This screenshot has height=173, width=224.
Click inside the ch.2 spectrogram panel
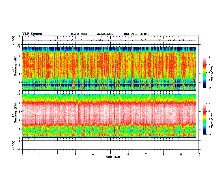click(x=109, y=116)
